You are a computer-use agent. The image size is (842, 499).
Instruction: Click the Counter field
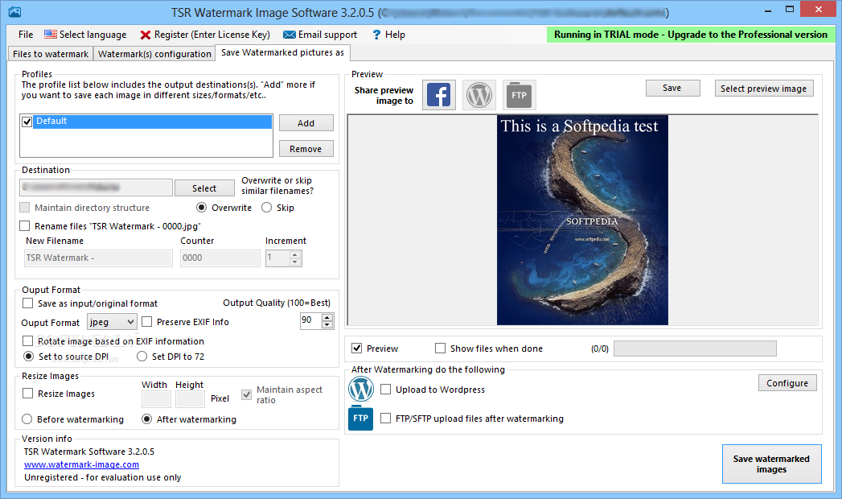click(x=220, y=258)
